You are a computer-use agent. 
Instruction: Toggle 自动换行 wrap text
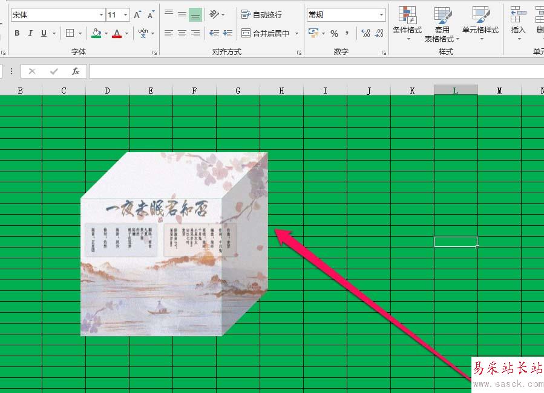[261, 14]
